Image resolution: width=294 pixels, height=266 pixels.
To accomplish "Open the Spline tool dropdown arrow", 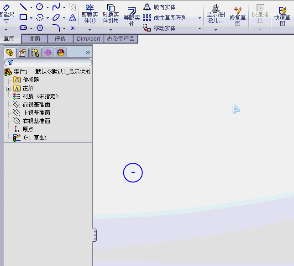I will [x=64, y=7].
